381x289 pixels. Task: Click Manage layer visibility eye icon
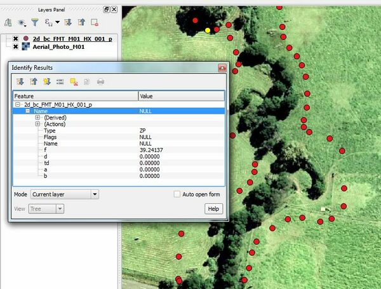click(22, 22)
